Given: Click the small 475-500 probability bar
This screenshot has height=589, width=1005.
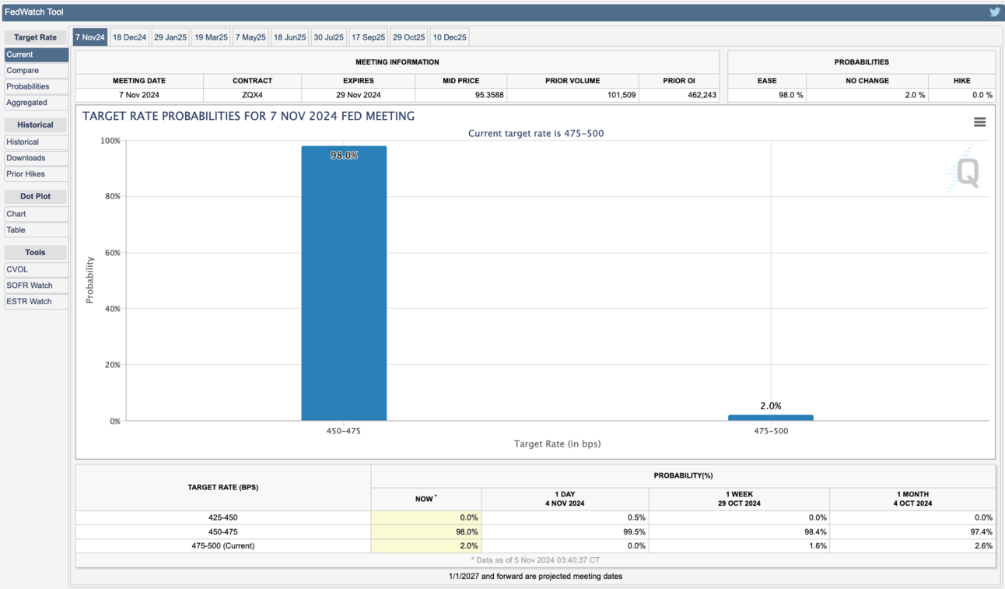Looking at the screenshot, I should pyautogui.click(x=770, y=418).
